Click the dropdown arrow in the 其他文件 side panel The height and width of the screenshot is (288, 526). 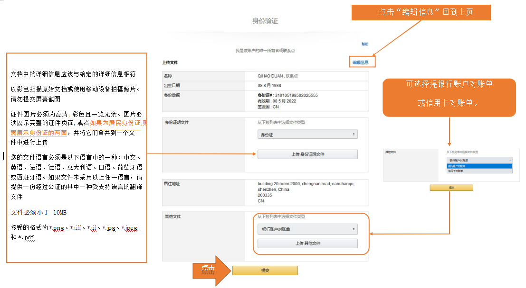510,161
